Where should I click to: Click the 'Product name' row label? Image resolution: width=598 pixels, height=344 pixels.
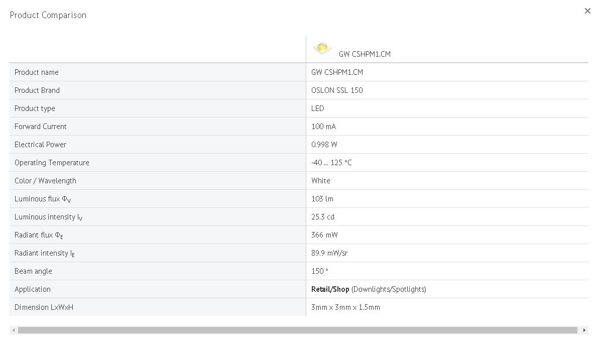pyautogui.click(x=37, y=72)
